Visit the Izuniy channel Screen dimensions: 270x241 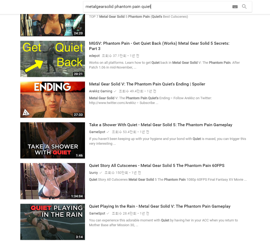pyautogui.click(x=93, y=173)
